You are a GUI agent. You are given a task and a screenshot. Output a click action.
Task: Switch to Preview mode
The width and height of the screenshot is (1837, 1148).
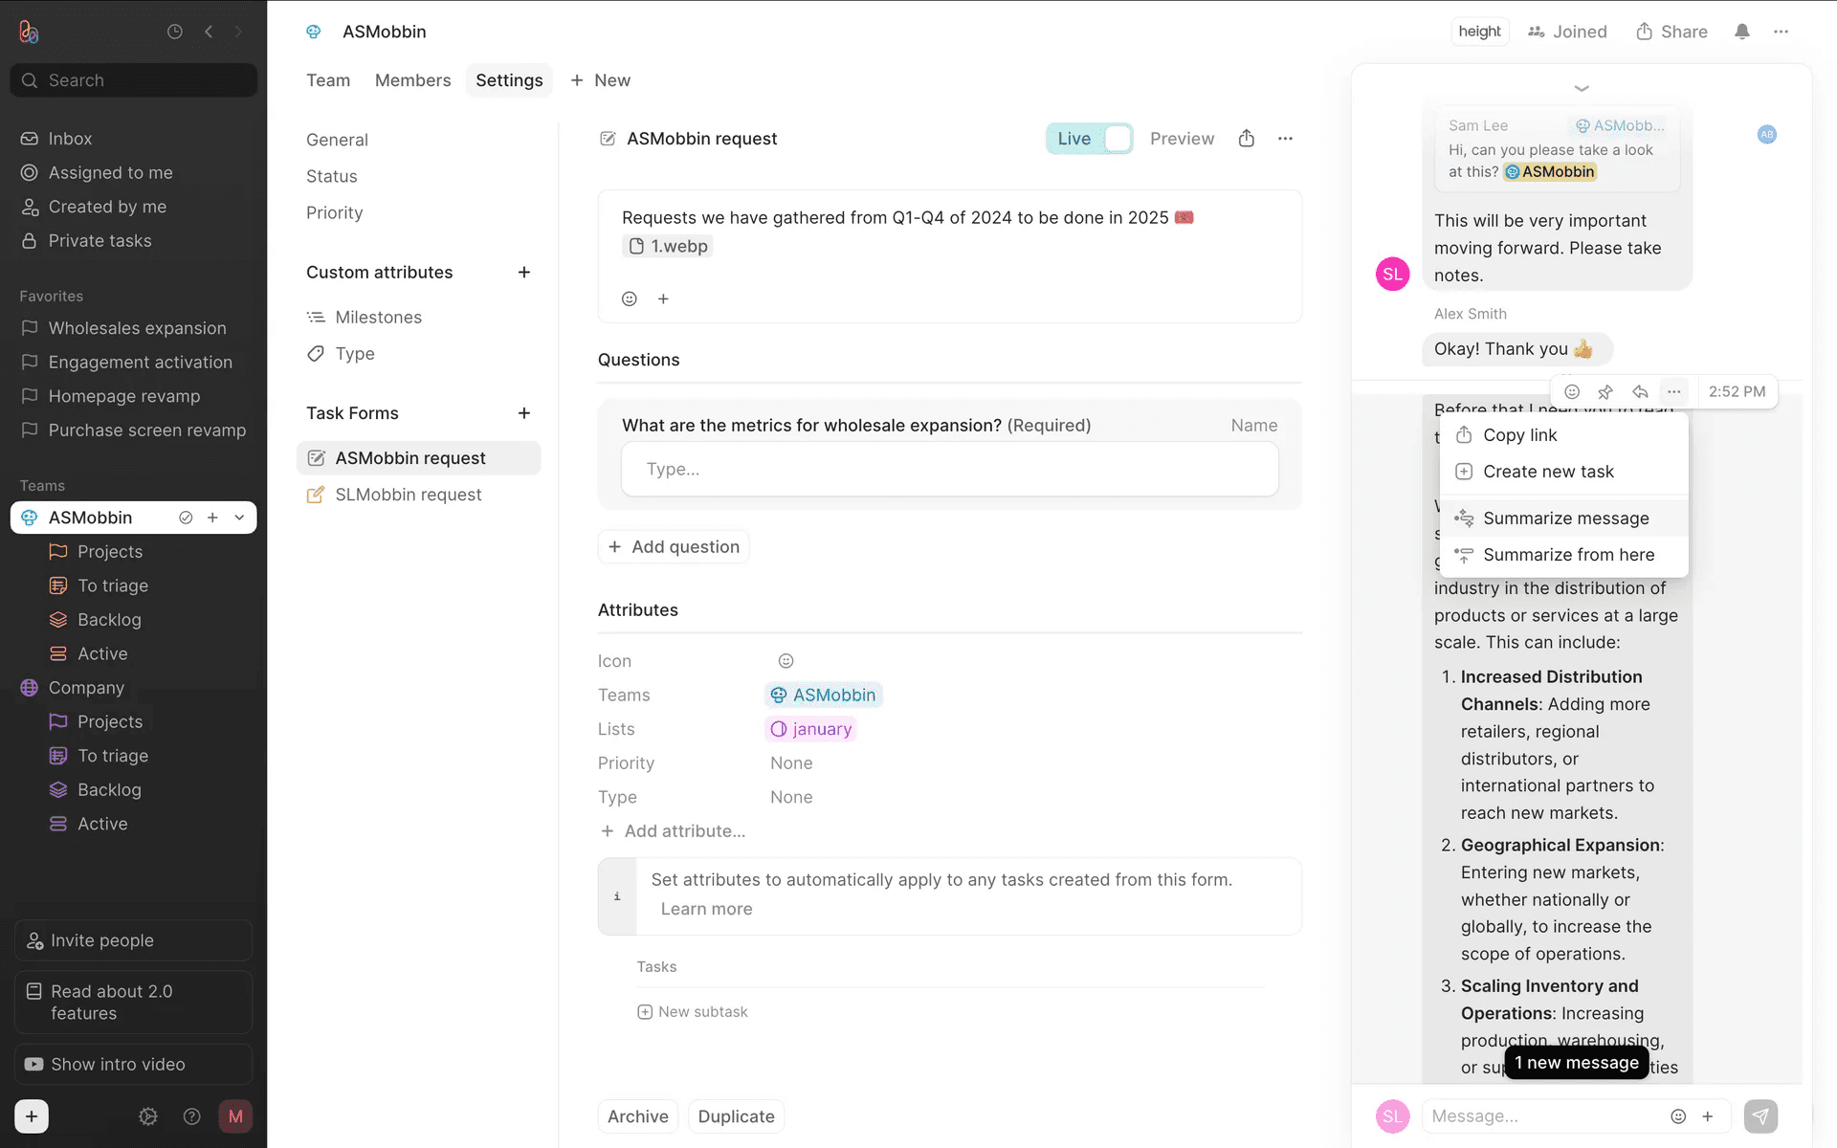click(x=1182, y=139)
